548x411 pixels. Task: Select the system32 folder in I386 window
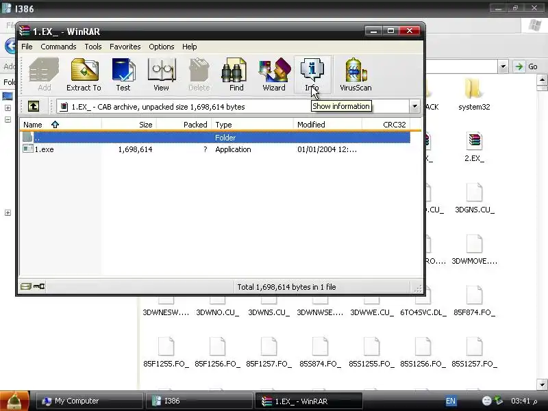(x=474, y=95)
